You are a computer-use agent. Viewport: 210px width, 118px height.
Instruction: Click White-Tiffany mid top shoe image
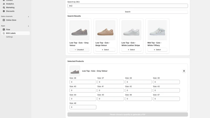[x=157, y=30]
